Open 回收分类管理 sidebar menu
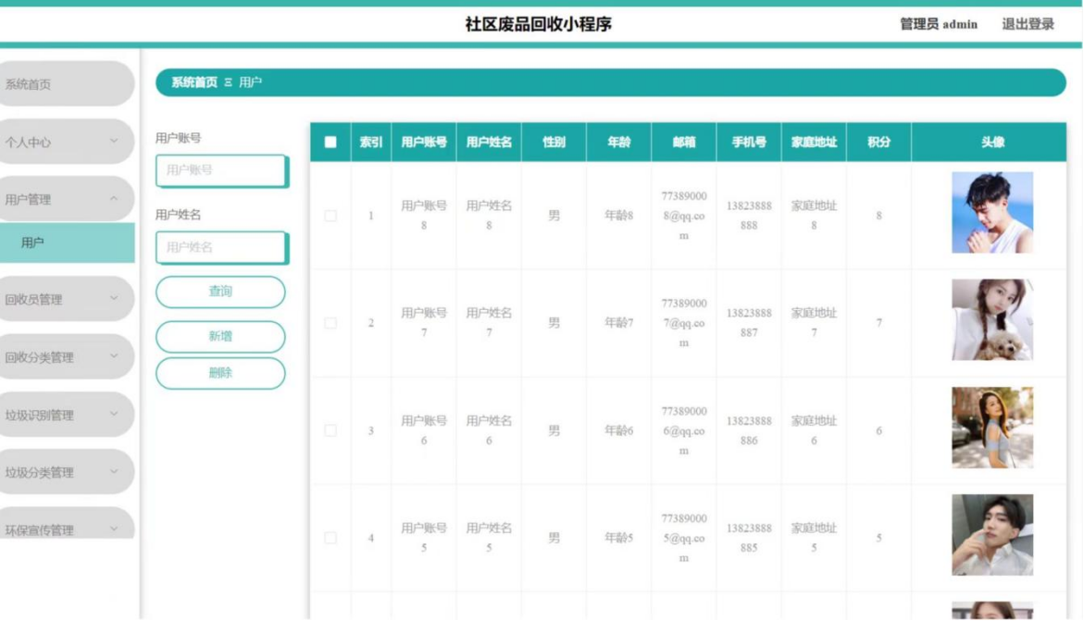Image resolution: width=1084 pixels, height=621 pixels. 67,357
